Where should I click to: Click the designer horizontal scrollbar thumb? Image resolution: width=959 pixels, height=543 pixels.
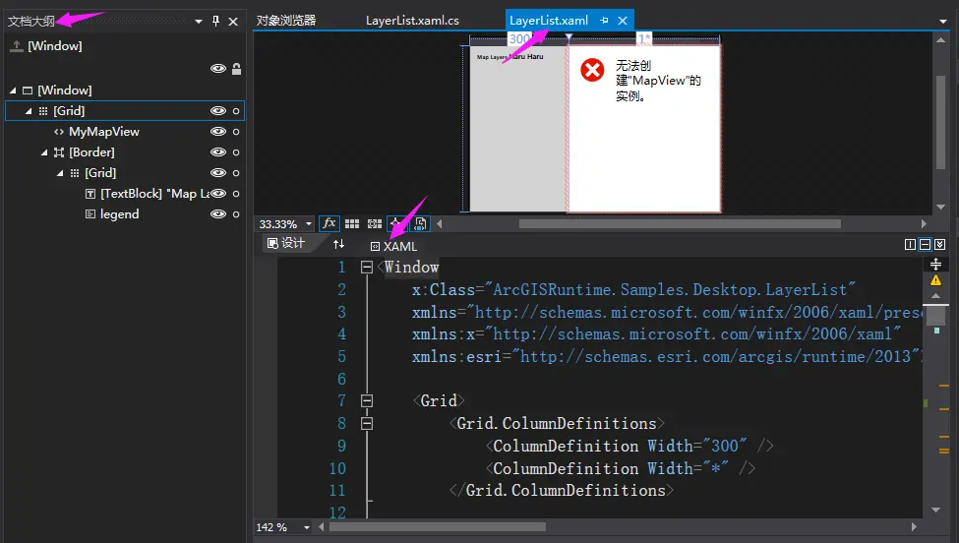point(680,224)
